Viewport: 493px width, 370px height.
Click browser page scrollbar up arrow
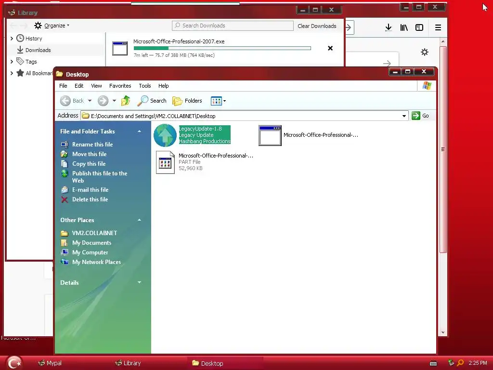tap(443, 41)
